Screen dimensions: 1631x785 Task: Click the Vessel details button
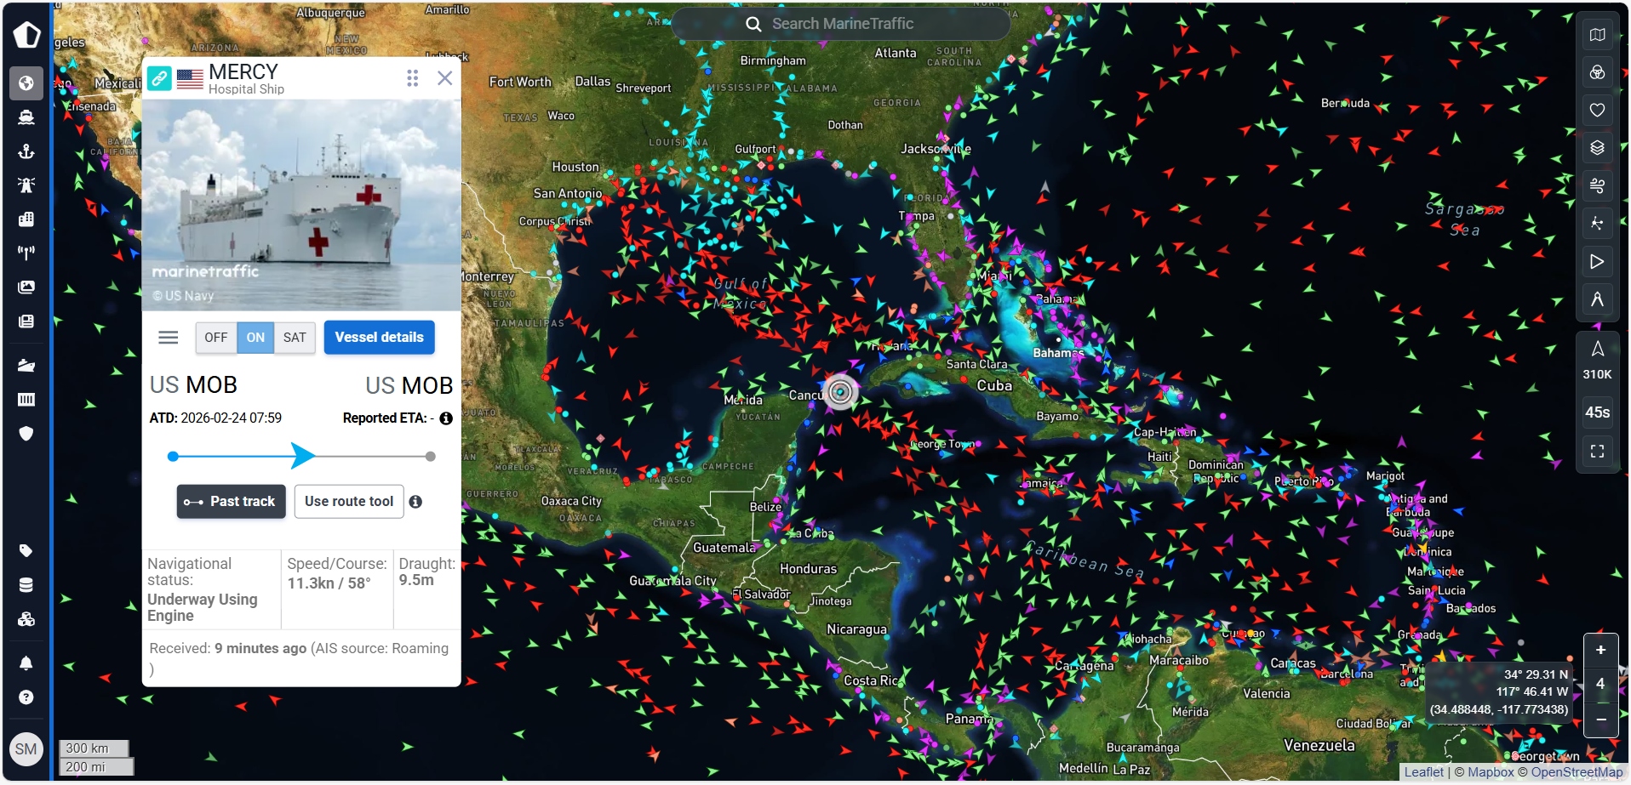tap(379, 338)
